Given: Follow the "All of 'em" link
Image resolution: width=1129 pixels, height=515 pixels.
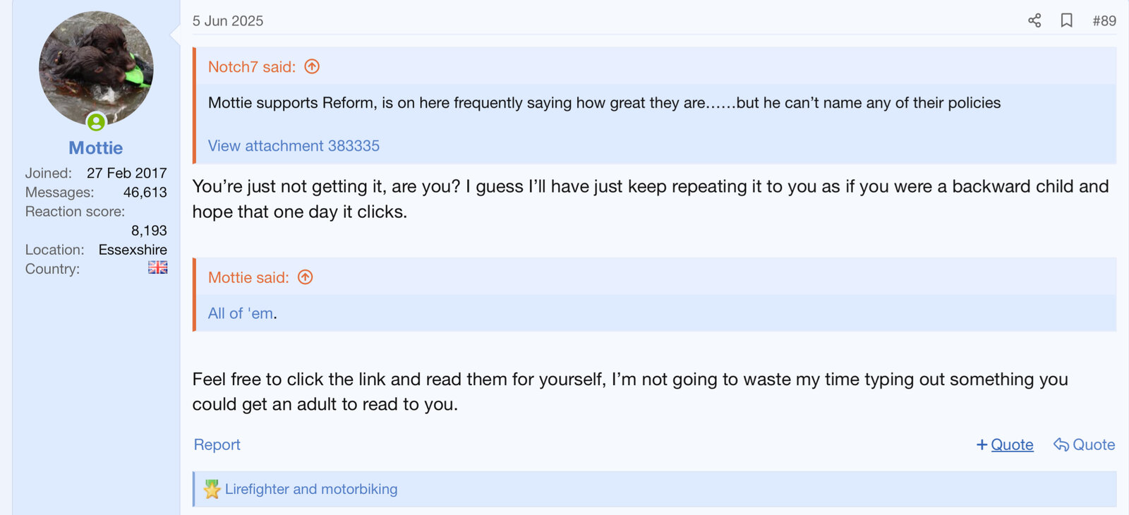Looking at the screenshot, I should pyautogui.click(x=241, y=314).
